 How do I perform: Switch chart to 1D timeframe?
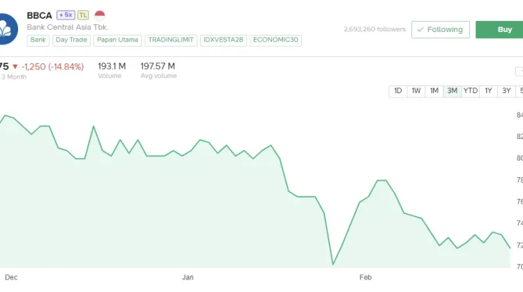398,91
